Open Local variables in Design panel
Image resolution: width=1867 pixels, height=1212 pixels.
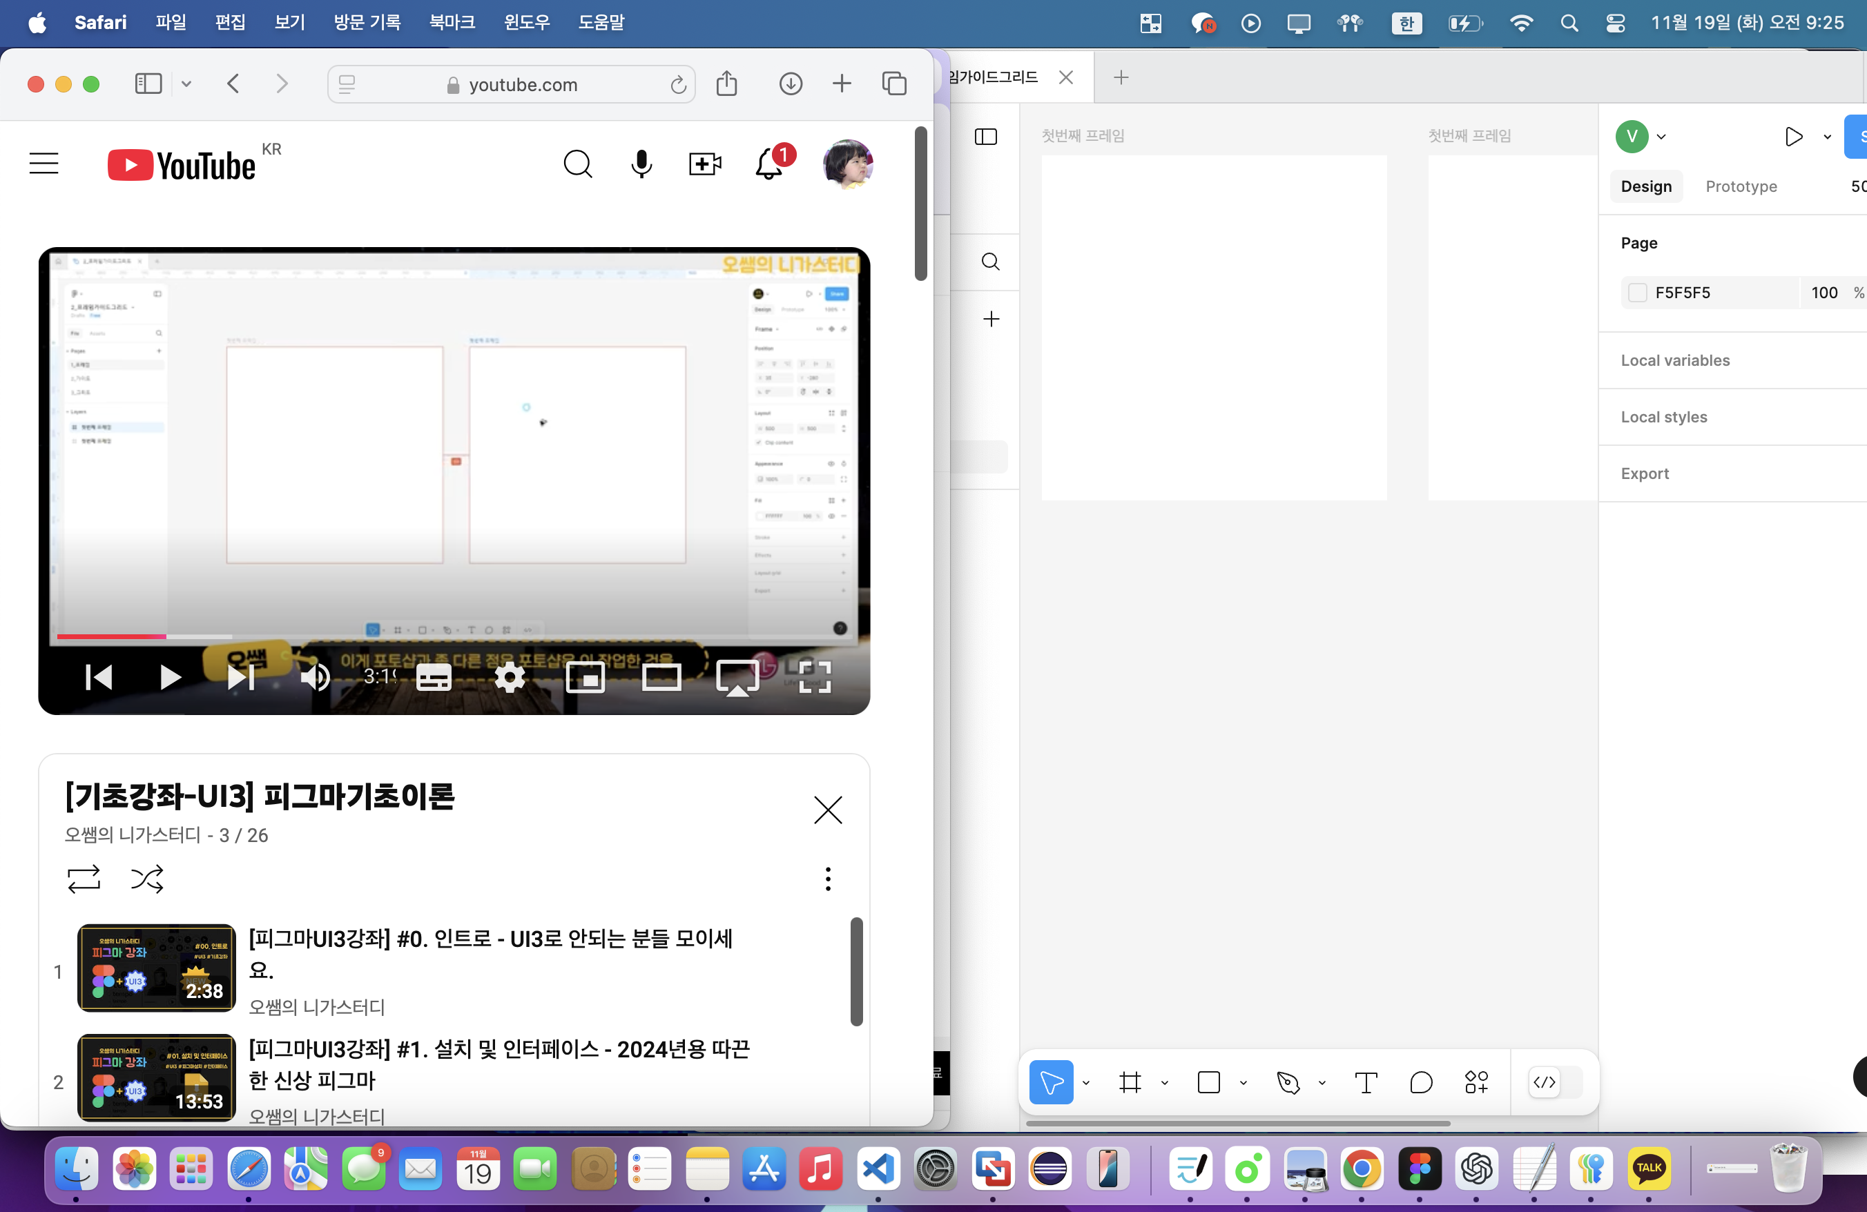[1675, 360]
